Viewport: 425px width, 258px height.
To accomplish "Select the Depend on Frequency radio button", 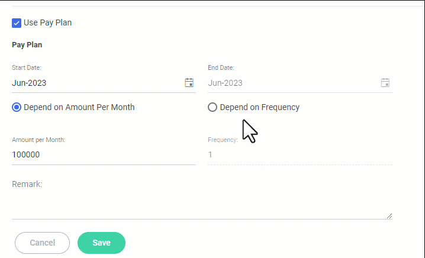I will click(x=213, y=107).
